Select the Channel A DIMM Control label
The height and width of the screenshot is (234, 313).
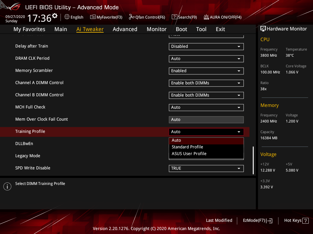click(x=39, y=83)
